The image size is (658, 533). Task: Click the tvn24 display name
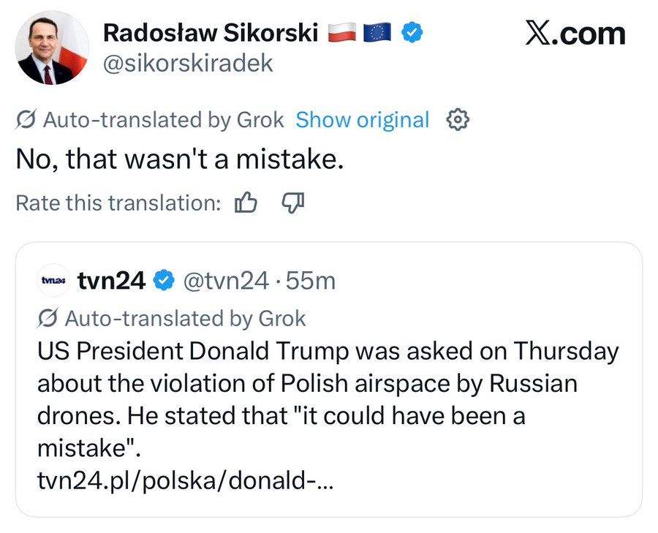[111, 280]
